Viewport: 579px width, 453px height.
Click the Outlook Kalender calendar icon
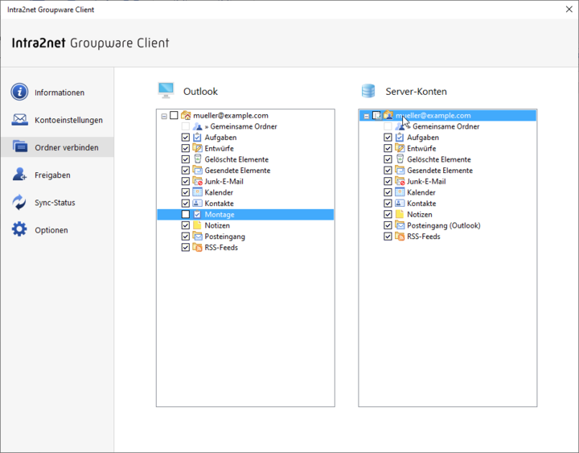coord(198,192)
